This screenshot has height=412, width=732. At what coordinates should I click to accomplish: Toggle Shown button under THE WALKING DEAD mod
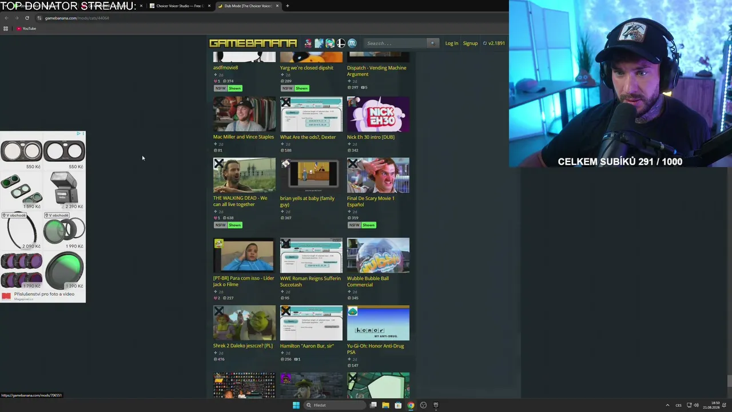[x=235, y=225]
